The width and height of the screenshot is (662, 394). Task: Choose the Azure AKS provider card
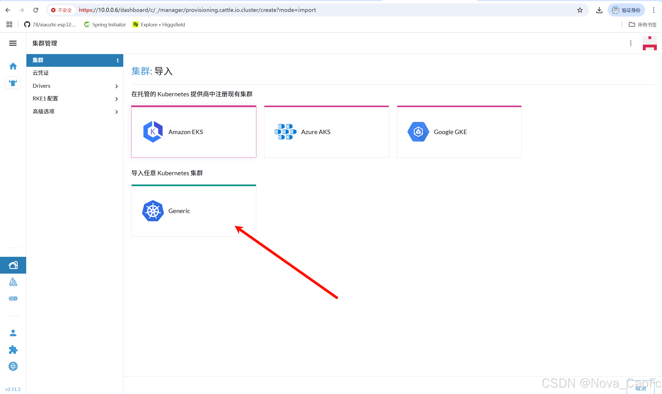[x=326, y=132]
